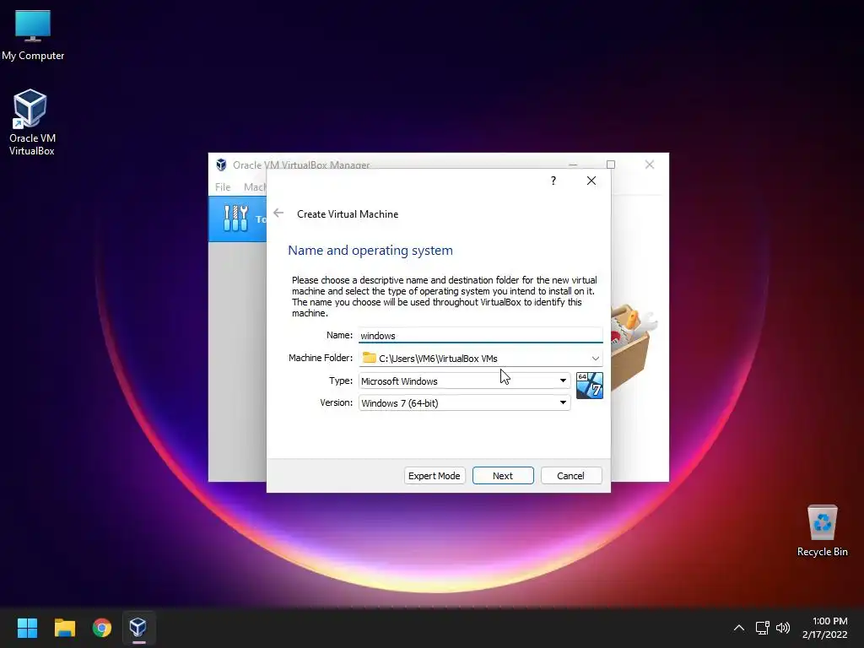Open the Version dropdown
864x648 pixels.
point(465,402)
